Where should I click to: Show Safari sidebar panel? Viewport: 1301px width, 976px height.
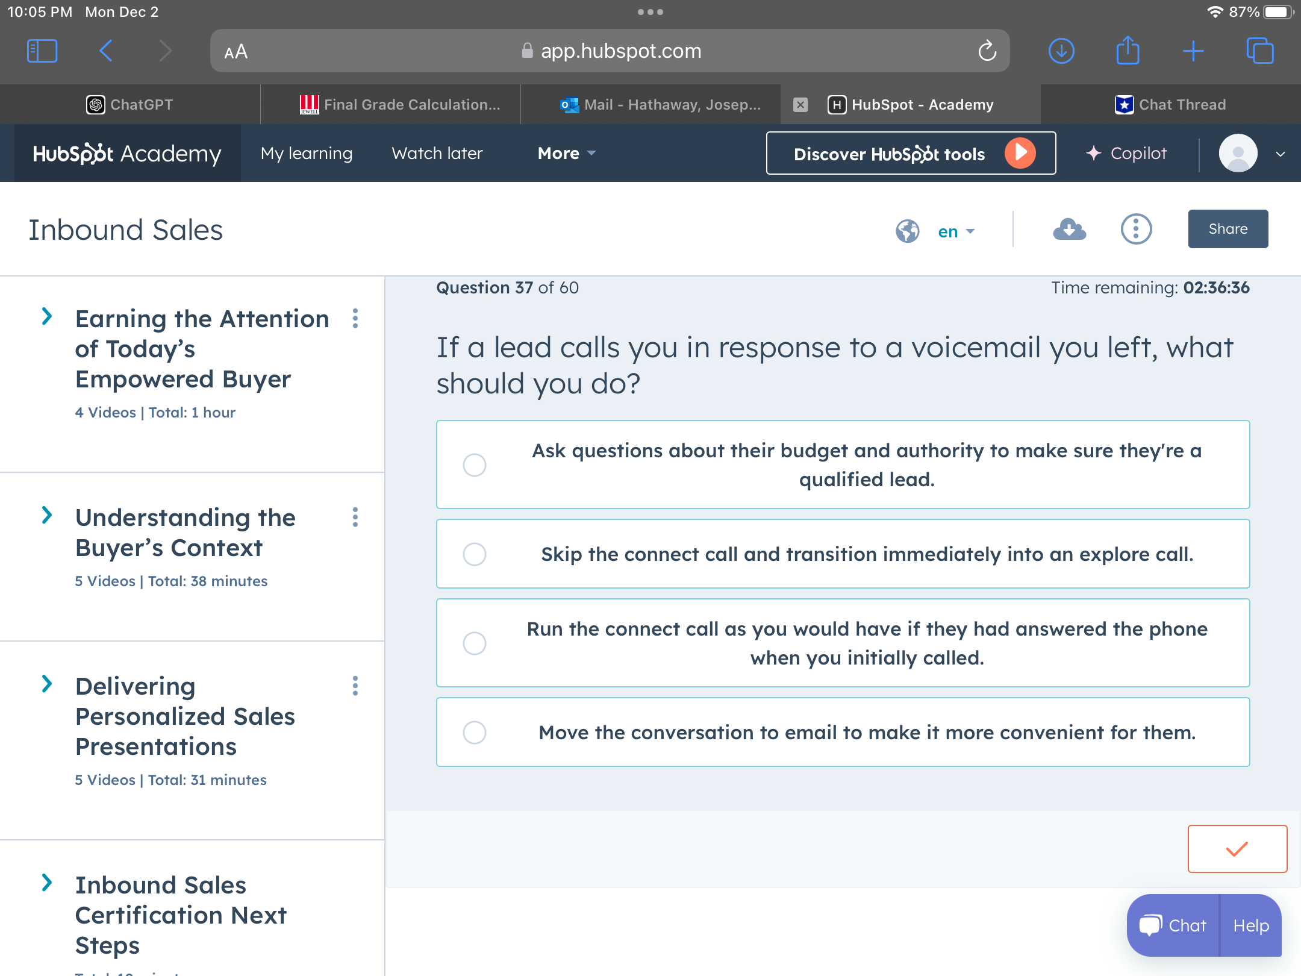tap(42, 51)
